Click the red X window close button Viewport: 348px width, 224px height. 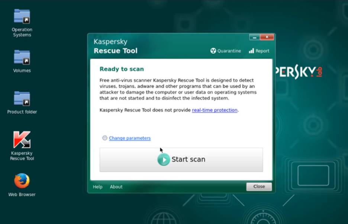pos(267,37)
